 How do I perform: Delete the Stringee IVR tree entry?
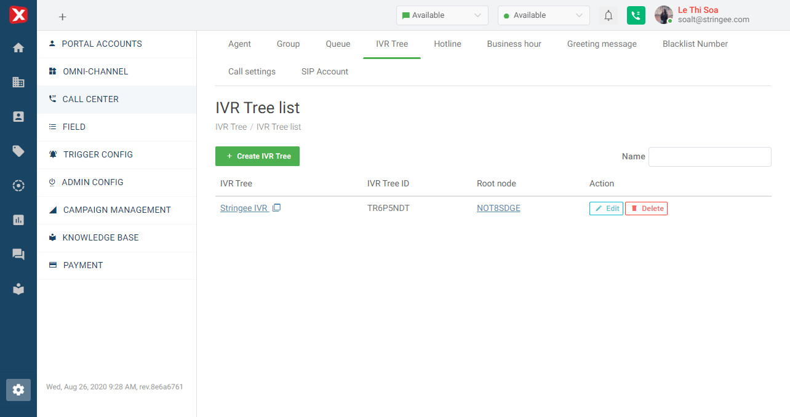646,208
